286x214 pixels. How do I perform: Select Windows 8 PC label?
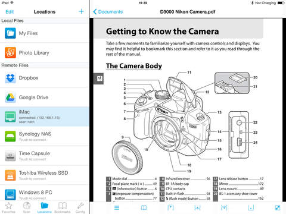(x=36, y=192)
